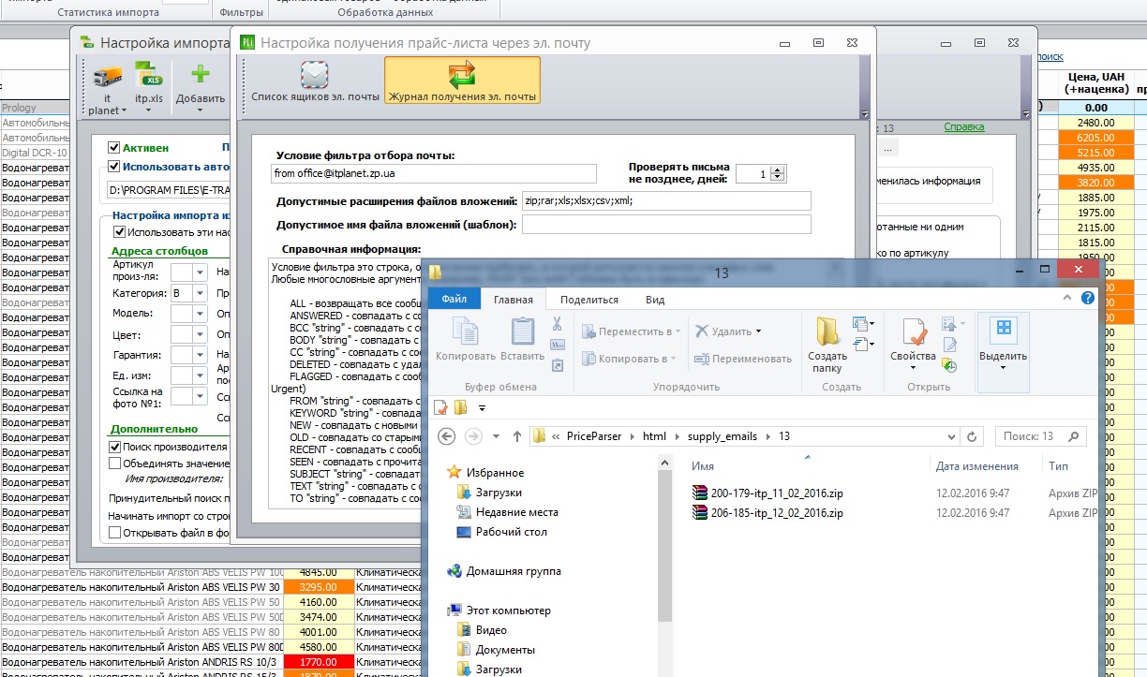Sort files by the Имя column header
This screenshot has width=1147, height=677.
(x=703, y=466)
